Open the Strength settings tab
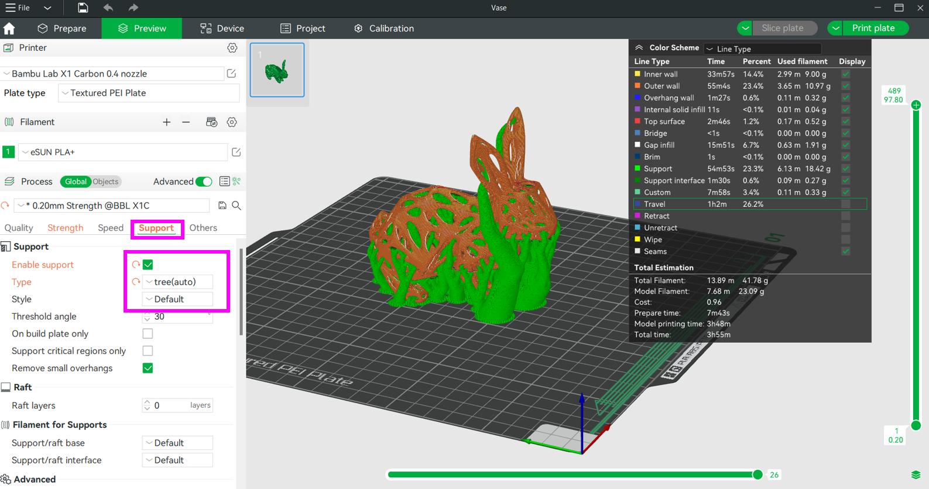Image resolution: width=929 pixels, height=489 pixels. [66, 228]
